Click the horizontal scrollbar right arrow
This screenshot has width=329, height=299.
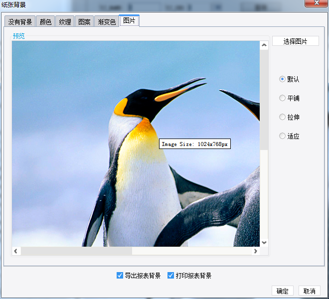click(256, 251)
